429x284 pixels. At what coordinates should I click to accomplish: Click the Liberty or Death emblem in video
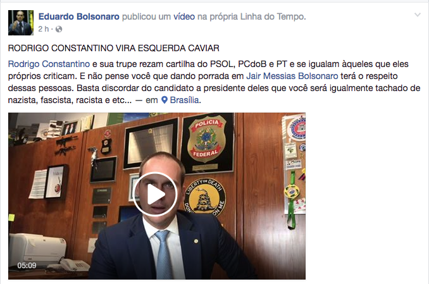(x=205, y=196)
